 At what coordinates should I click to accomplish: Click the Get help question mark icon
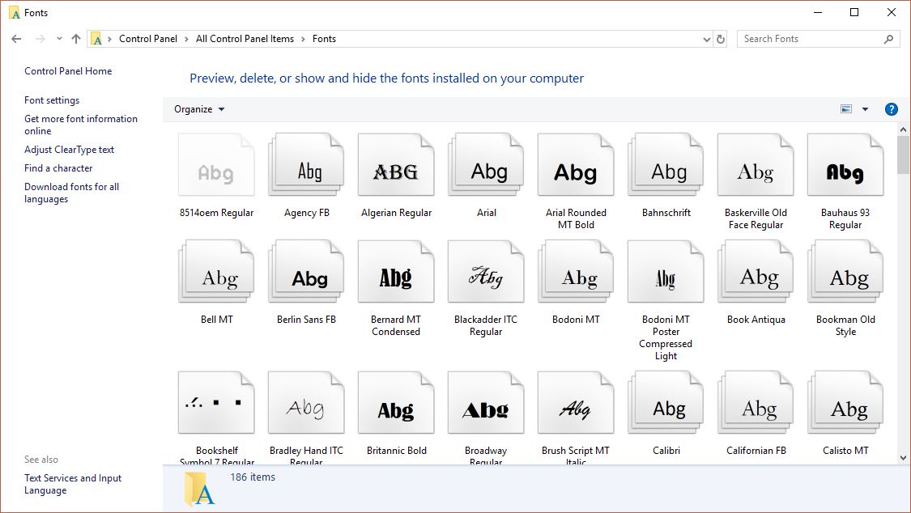pos(891,109)
